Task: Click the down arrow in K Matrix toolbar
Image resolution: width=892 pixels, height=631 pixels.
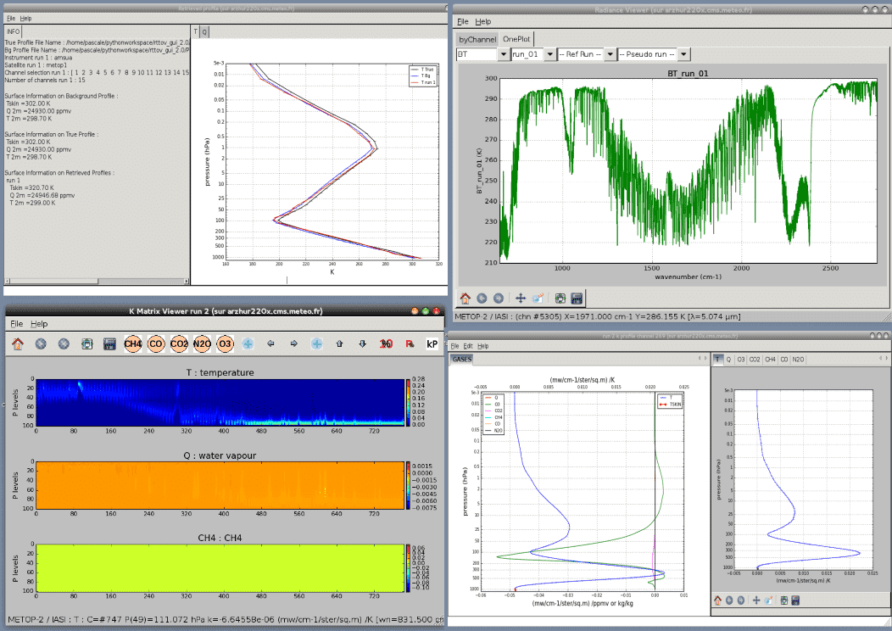Action: coord(362,343)
